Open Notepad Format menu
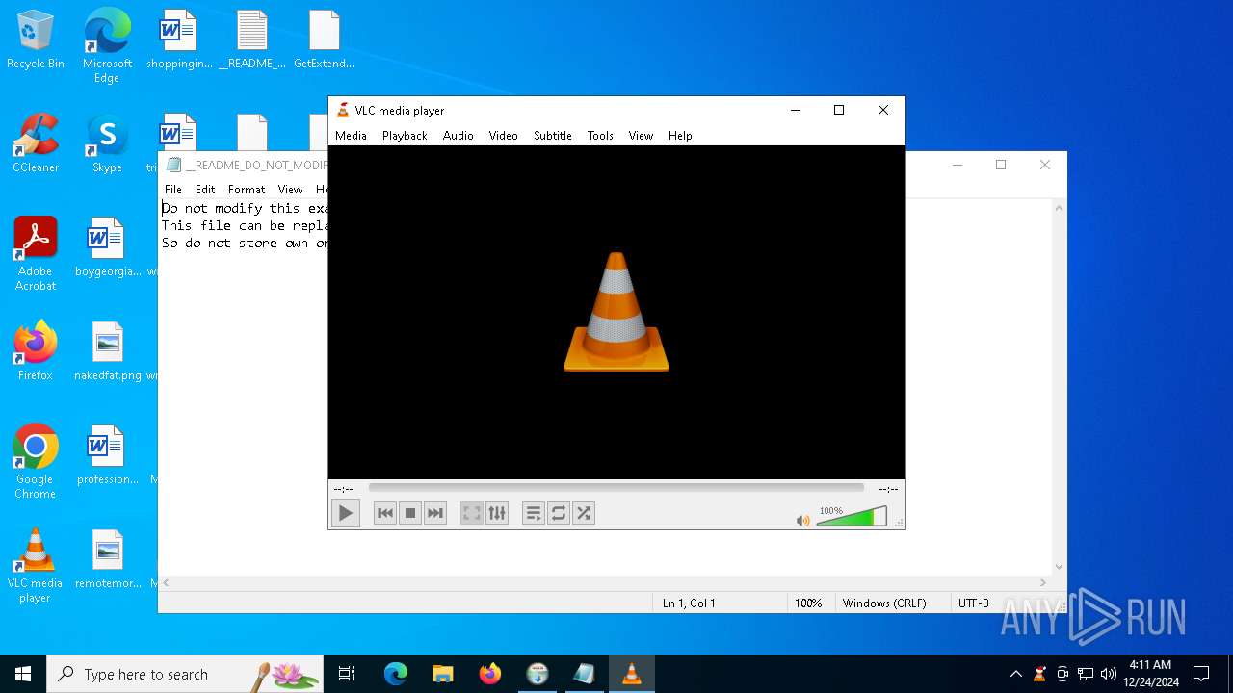Screen dimensions: 1233x693 [247, 190]
